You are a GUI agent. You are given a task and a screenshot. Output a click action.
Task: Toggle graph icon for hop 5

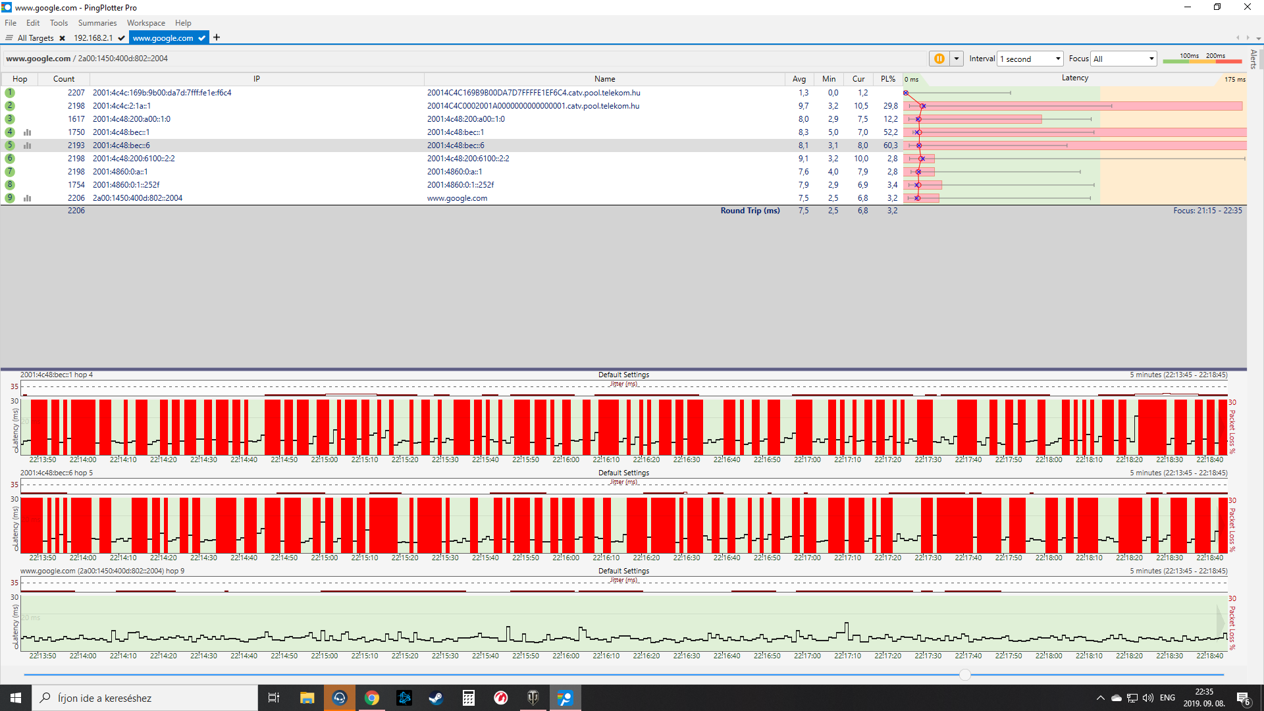(28, 145)
